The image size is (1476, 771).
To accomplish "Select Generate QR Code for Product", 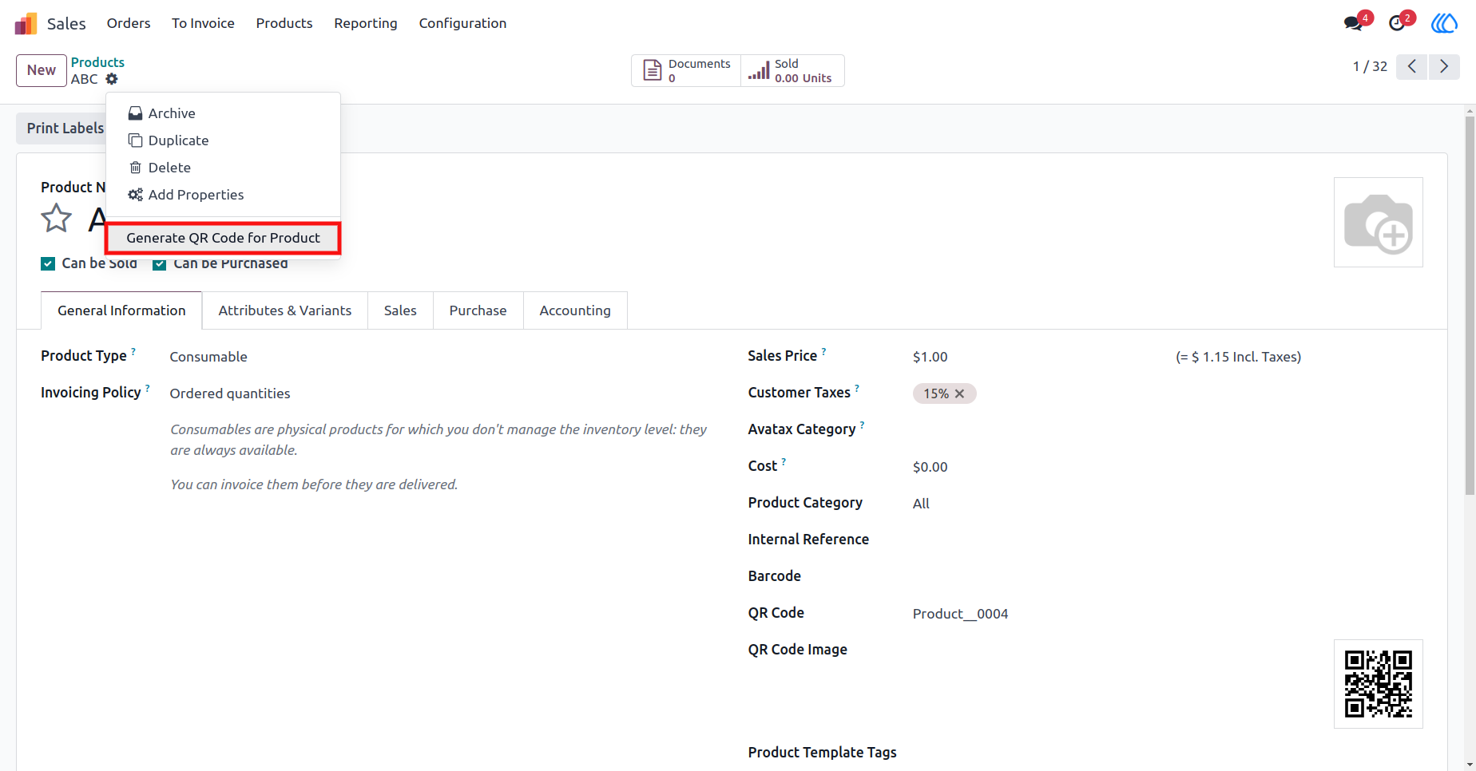I will point(224,238).
